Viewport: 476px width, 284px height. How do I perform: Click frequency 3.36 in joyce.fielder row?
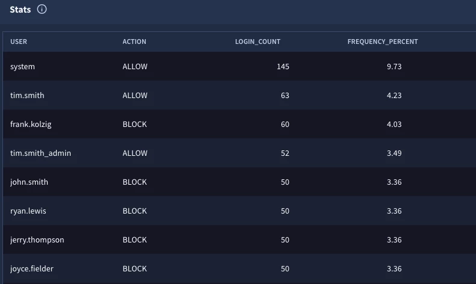click(394, 268)
